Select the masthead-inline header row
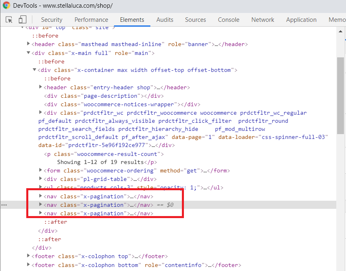Viewport: 346px width, 271px height. (140, 44)
